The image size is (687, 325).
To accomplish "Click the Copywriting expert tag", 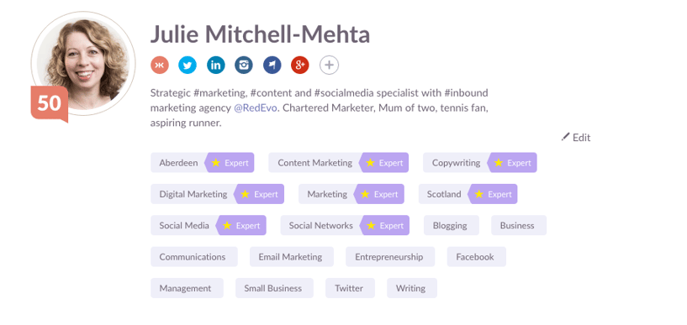I will [480, 163].
